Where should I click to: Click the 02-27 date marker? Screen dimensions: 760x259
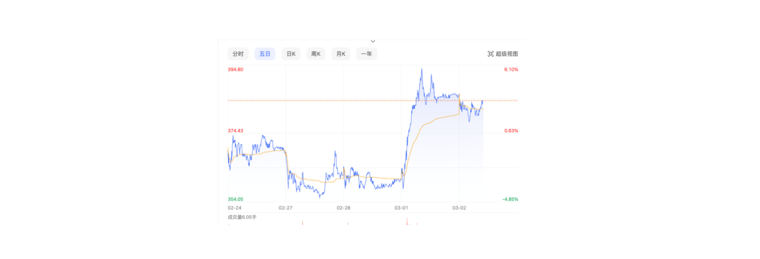coord(286,208)
